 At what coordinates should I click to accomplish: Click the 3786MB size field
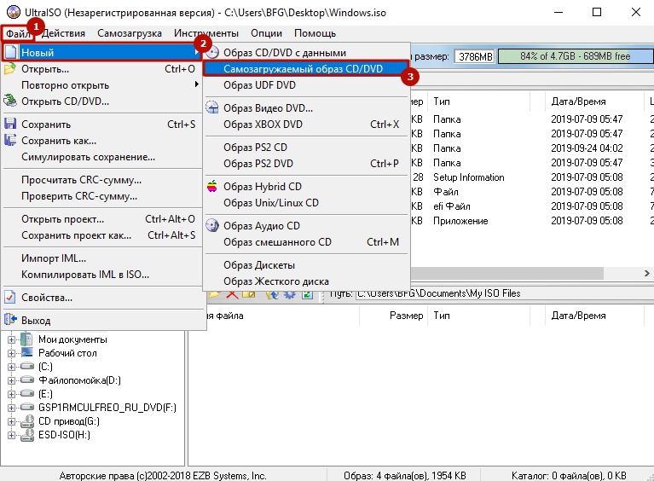coord(475,56)
